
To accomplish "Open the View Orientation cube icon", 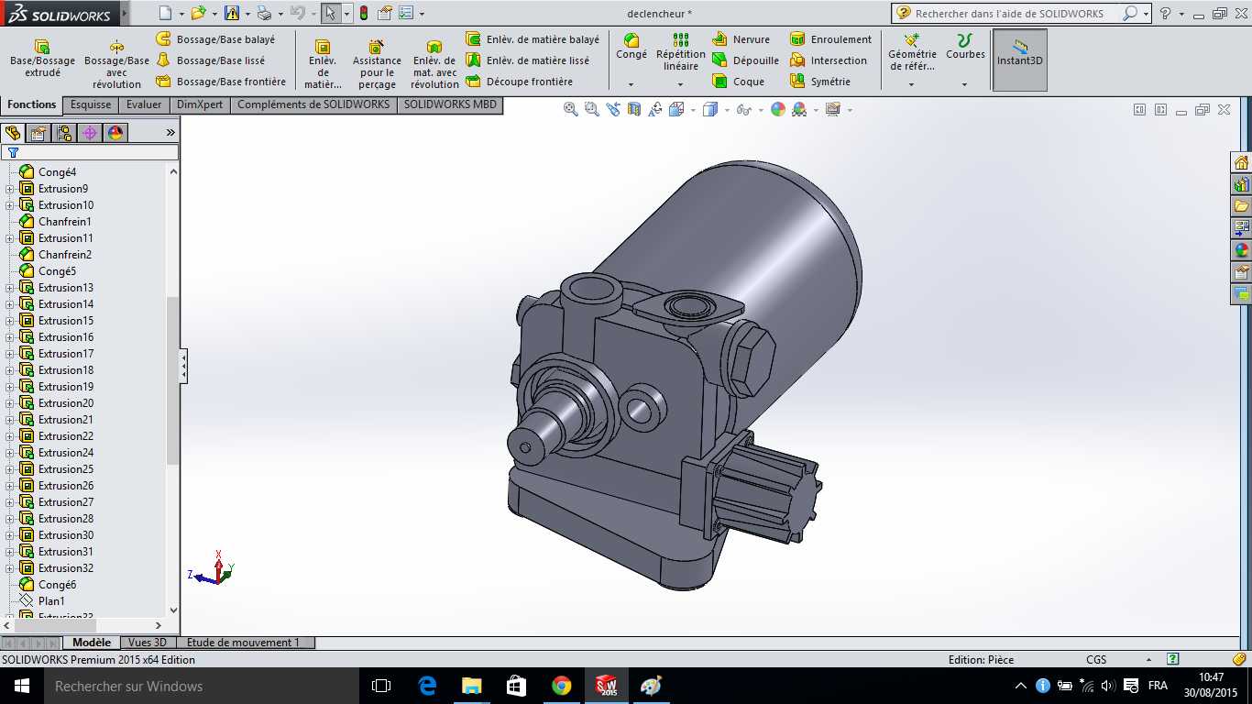I will tap(676, 109).
